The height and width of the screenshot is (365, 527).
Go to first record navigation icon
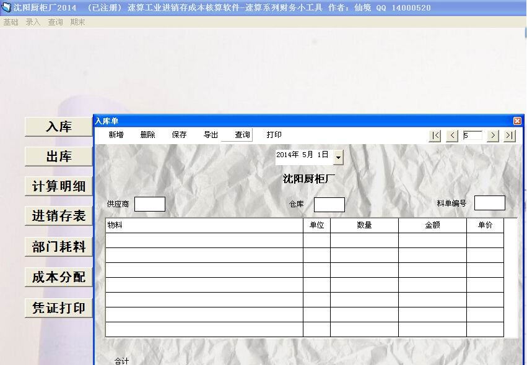[435, 135]
